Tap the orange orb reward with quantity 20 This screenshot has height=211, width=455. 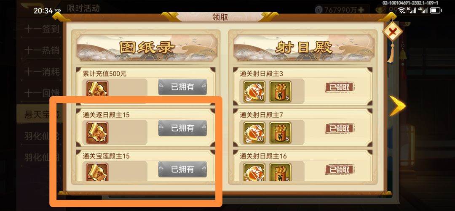pos(254,133)
